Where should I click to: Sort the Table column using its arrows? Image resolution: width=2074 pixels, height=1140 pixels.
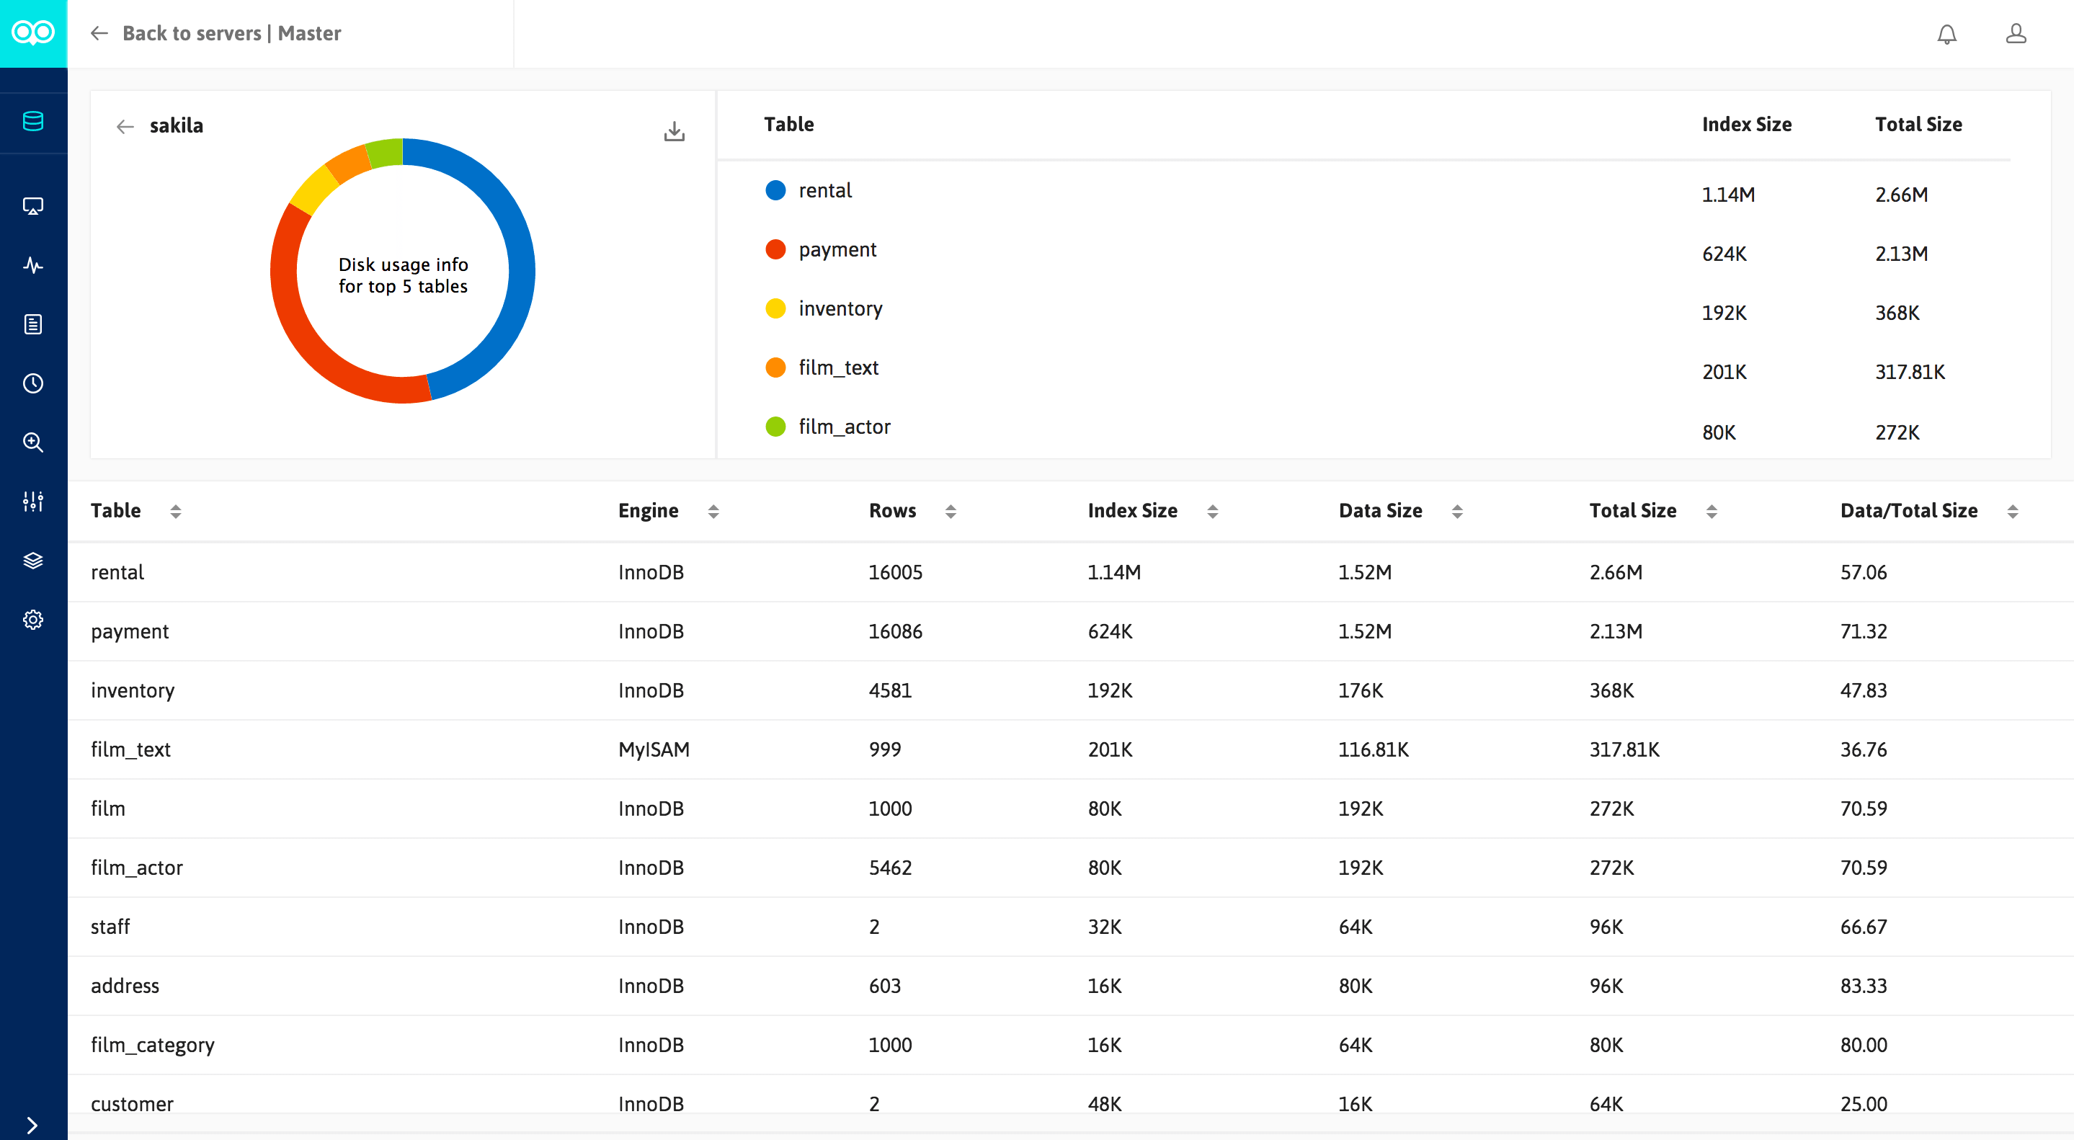(177, 510)
